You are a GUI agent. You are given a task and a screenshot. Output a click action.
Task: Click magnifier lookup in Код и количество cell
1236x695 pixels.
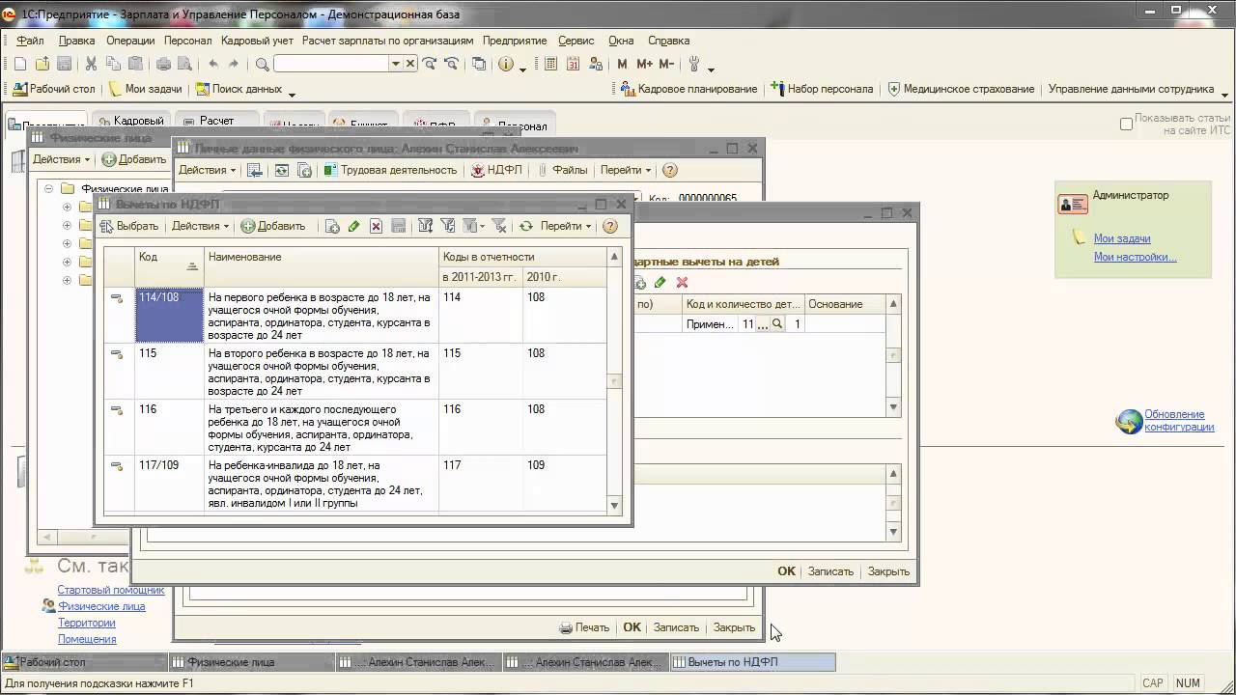coord(777,324)
